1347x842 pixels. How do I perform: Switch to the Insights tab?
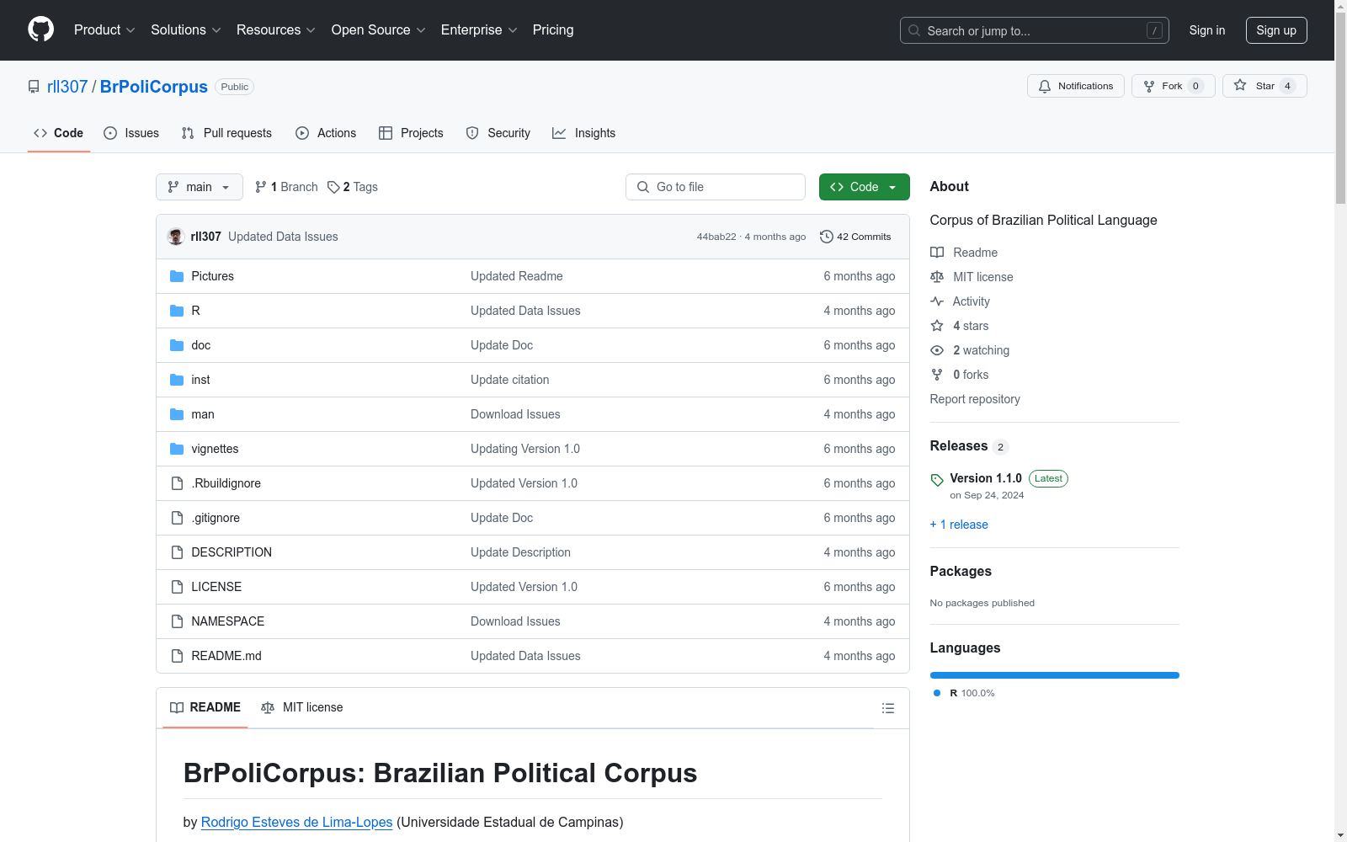583,133
